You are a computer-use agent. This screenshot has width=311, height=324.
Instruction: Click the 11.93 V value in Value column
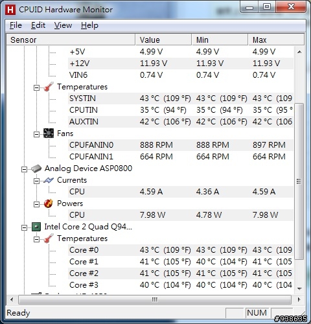154,64
